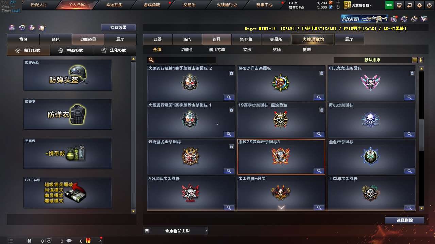The width and height of the screenshot is (435, 244).
Task: Open settings with the gear icon
Action: pyautogui.click(x=420, y=5)
